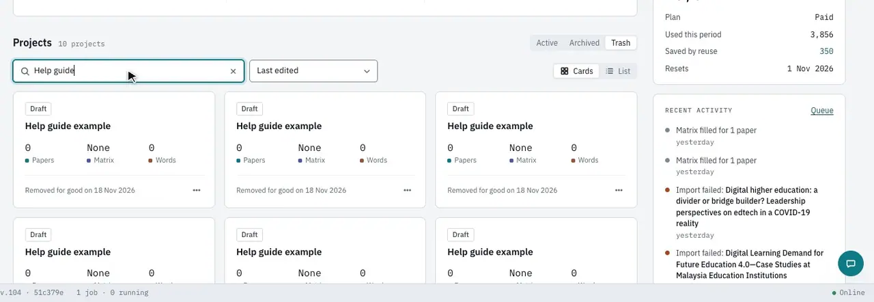Click the Draft badge on first card

38,109
